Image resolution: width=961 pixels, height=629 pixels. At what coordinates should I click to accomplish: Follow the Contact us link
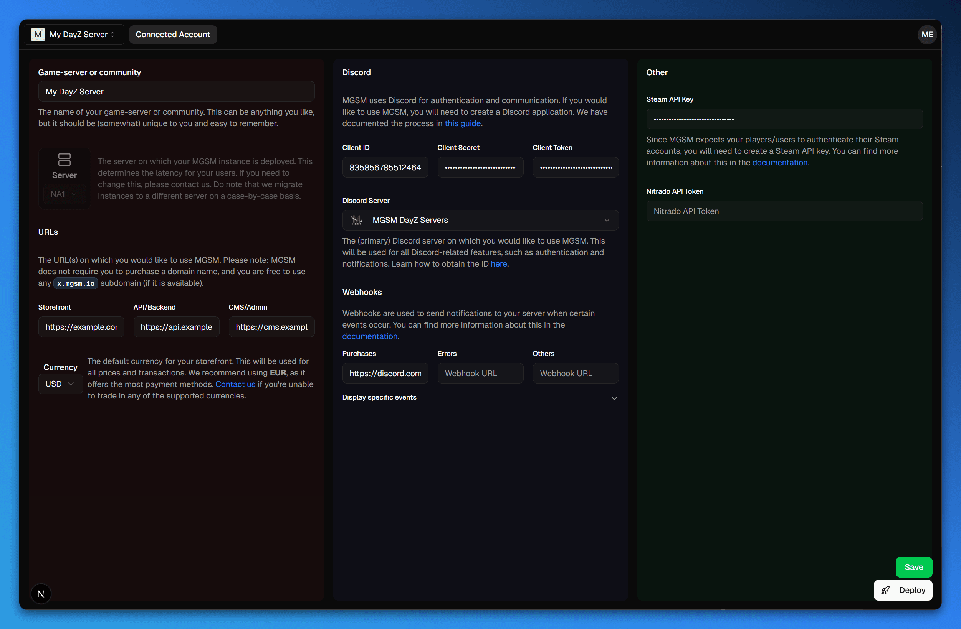pyautogui.click(x=235, y=384)
